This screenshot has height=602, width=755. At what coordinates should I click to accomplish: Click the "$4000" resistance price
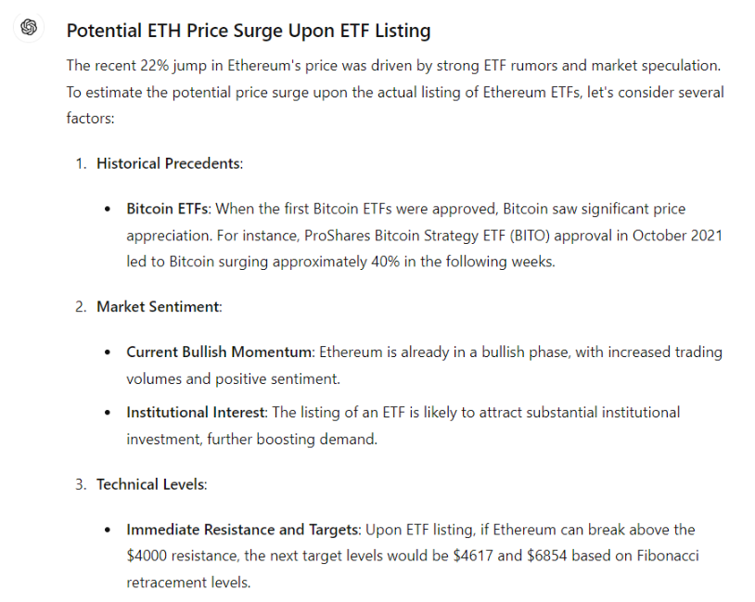click(x=148, y=556)
